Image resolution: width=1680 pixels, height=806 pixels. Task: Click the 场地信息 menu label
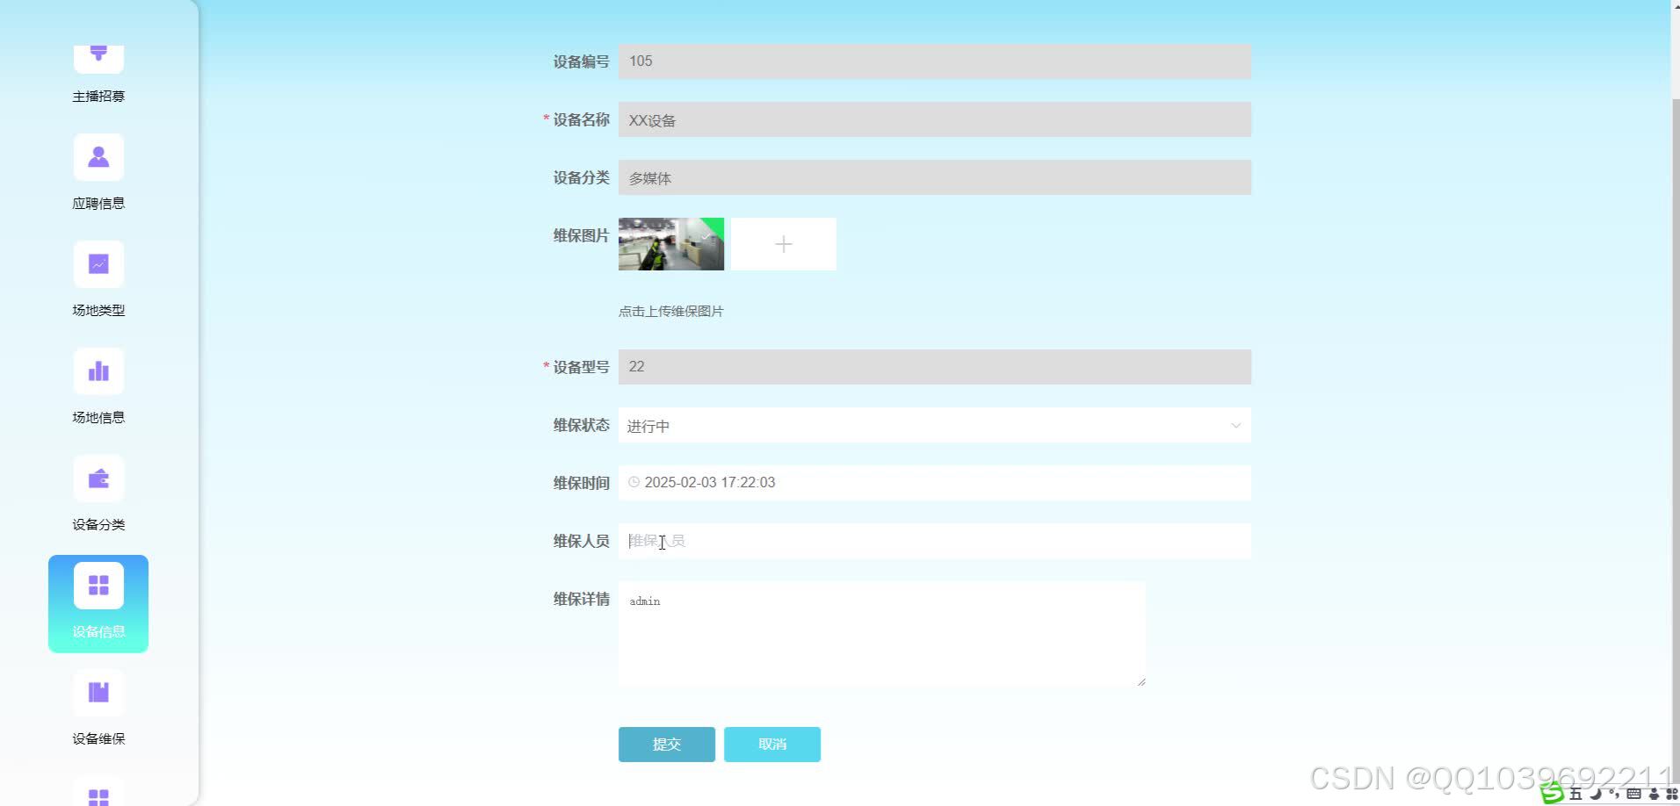(x=98, y=418)
